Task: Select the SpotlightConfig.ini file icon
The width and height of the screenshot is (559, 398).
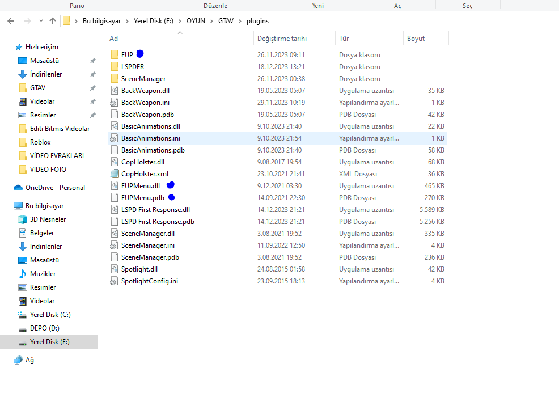Action: (x=114, y=281)
